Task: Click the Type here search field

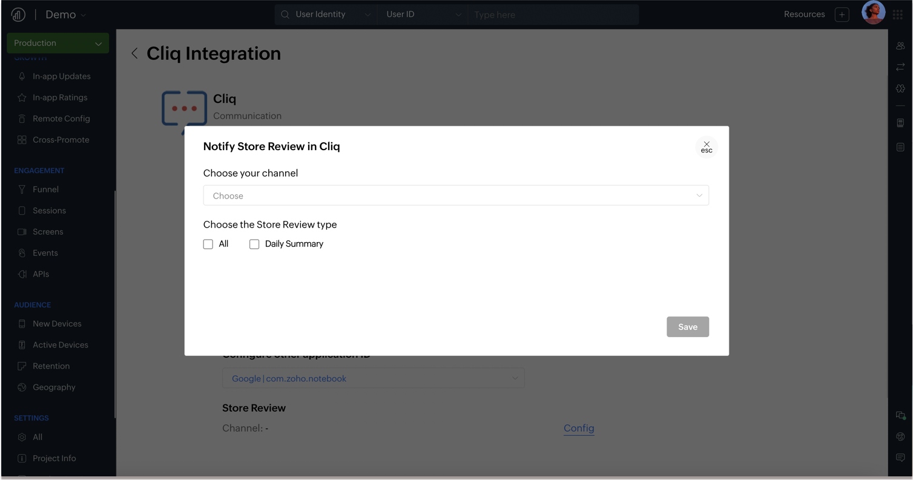Action: click(x=553, y=15)
